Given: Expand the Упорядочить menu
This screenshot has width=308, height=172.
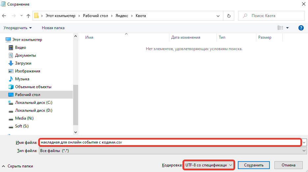Looking at the screenshot, I should [x=18, y=28].
